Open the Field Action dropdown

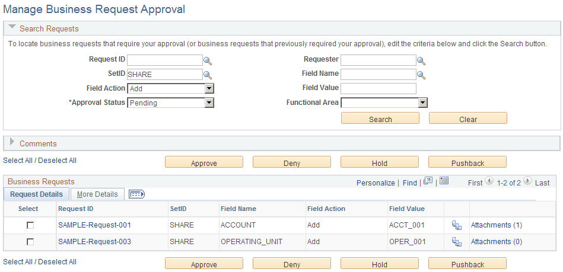170,88
